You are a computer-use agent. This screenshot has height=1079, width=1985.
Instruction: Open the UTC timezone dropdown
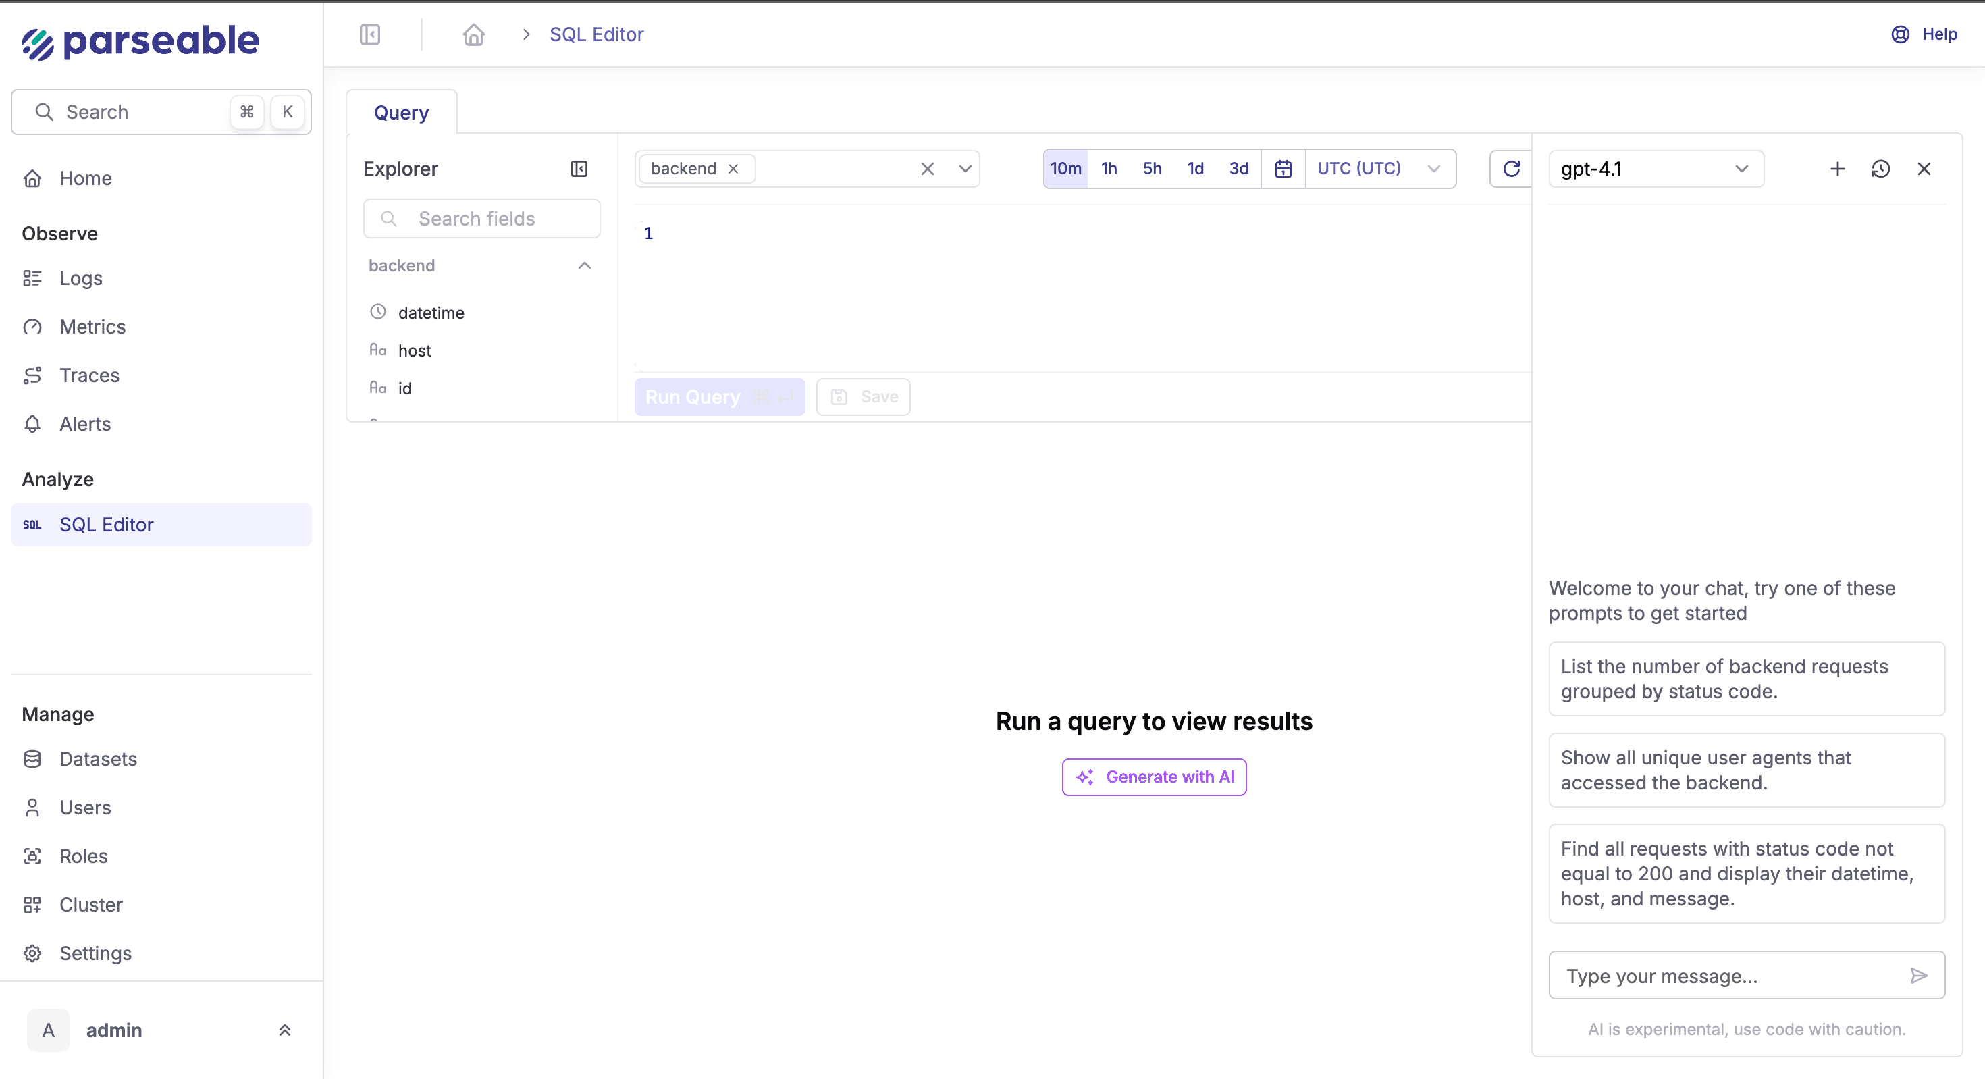click(x=1379, y=169)
